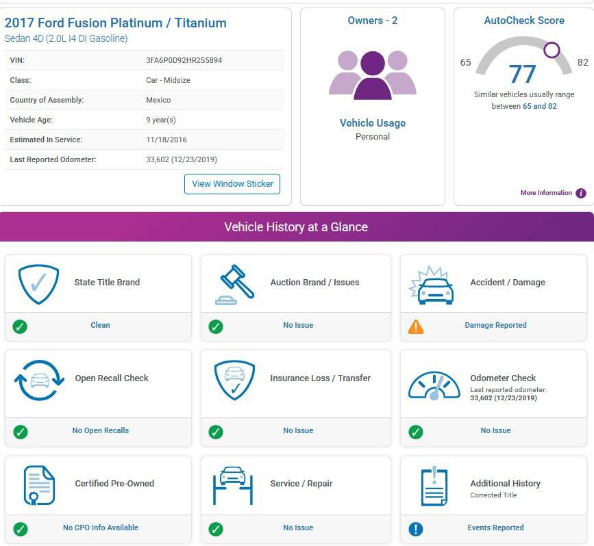Click the Vehicle History at a Glance banner
The width and height of the screenshot is (594, 546).
click(297, 226)
